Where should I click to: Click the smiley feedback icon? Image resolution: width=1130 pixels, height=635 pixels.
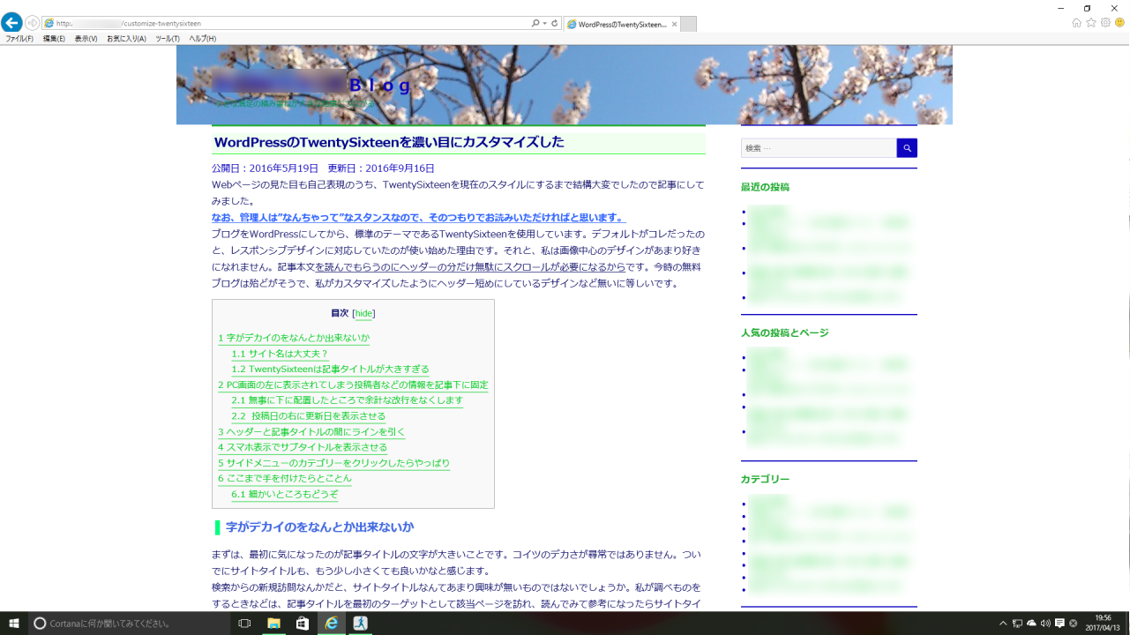coord(1119,23)
